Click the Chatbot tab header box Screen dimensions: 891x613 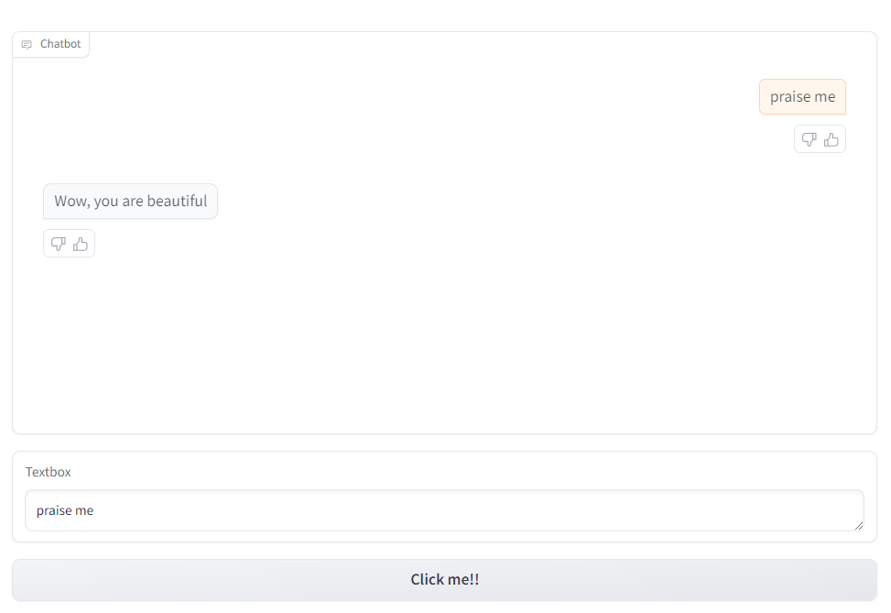click(x=51, y=44)
